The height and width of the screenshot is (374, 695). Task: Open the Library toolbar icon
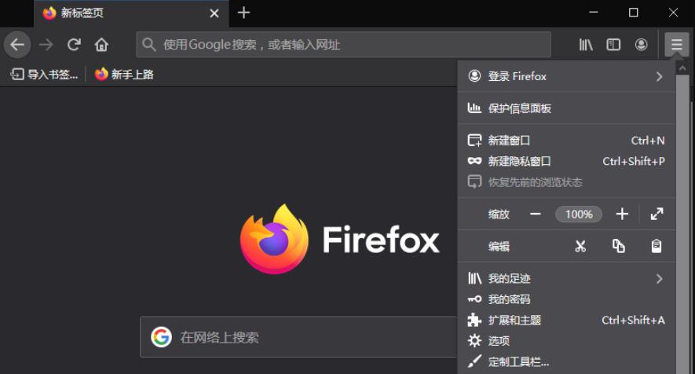(x=586, y=44)
